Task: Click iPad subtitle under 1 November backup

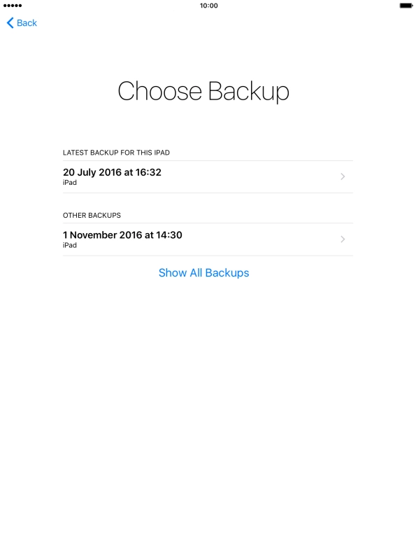Action: click(70, 245)
